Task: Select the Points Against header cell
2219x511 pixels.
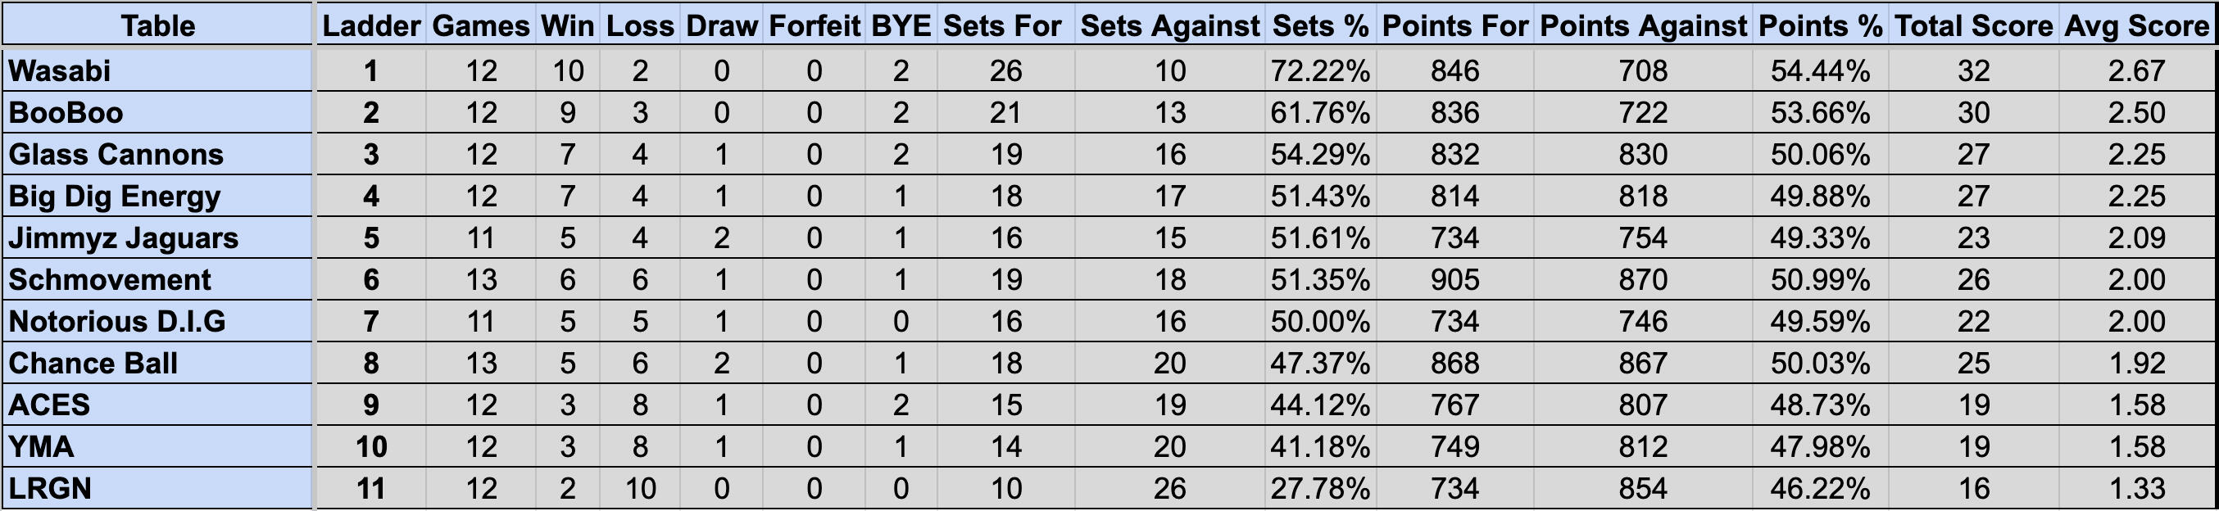Action: [1643, 25]
